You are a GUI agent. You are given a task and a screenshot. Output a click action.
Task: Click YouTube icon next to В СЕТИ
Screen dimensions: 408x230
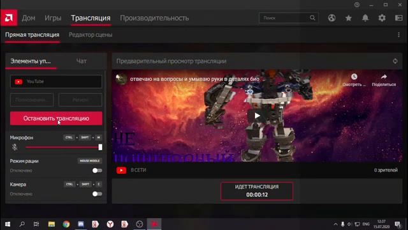coord(121,171)
